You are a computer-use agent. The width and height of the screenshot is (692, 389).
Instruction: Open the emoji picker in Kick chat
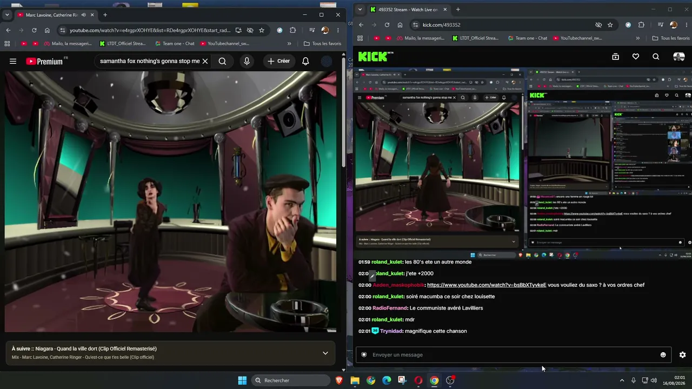pyautogui.click(x=663, y=355)
